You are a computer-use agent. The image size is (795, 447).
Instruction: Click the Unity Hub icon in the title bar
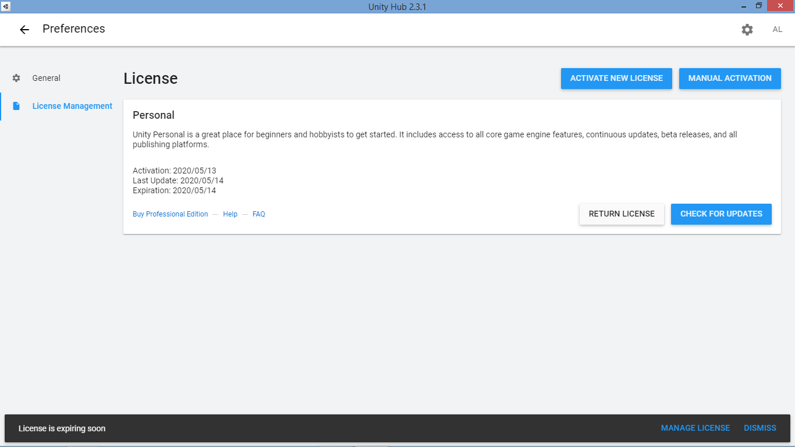tap(6, 6)
